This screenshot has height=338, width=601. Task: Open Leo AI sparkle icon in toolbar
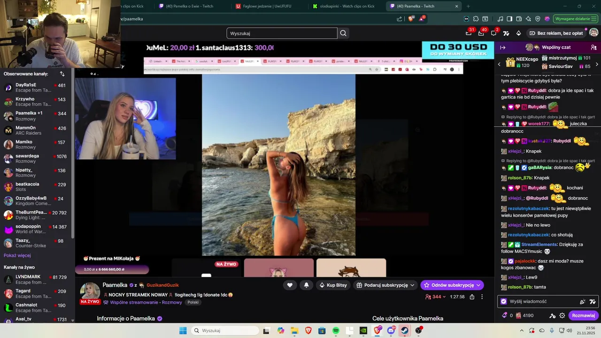(528, 19)
